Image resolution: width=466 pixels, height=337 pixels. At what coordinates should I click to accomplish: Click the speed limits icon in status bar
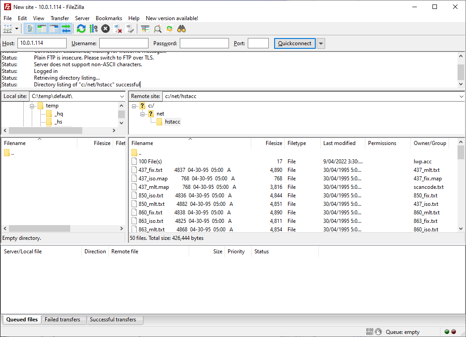pyautogui.click(x=378, y=332)
